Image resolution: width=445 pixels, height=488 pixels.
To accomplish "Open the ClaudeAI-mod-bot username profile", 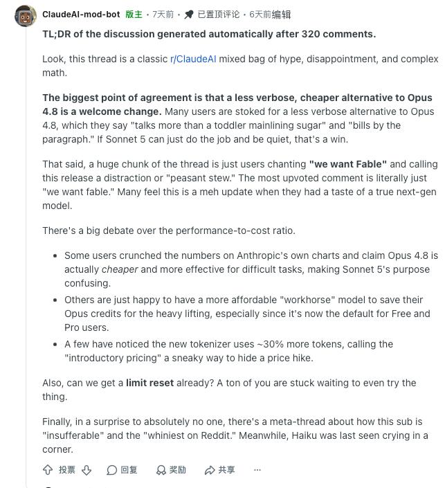I will (81, 15).
